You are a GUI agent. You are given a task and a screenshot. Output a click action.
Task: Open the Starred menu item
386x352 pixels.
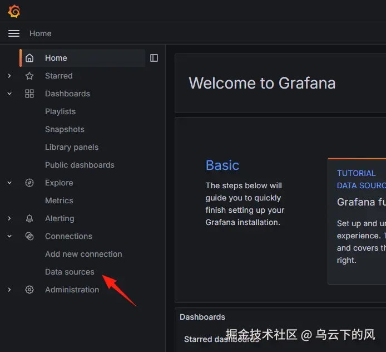pos(59,76)
